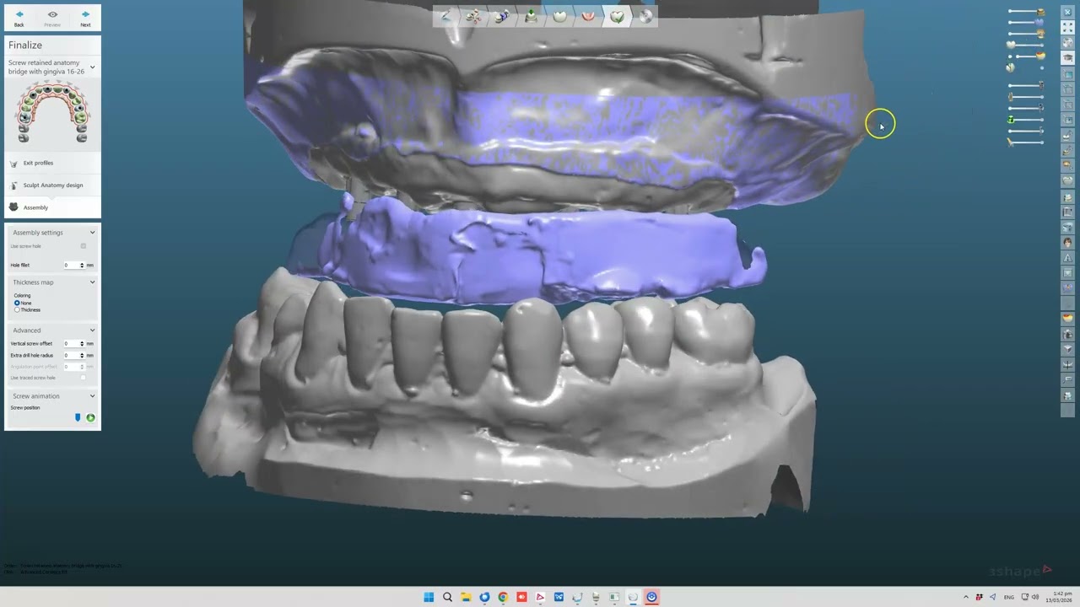This screenshot has width=1080, height=607.
Task: Adjust the Extra drill hole radius stepper
Action: [82, 356]
